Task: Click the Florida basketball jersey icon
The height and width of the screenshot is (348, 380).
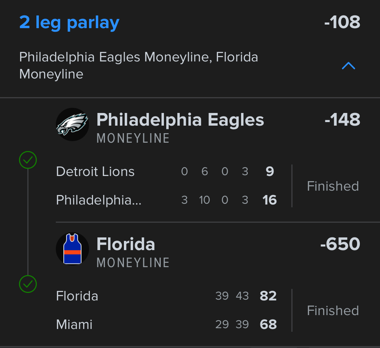Action: click(72, 249)
